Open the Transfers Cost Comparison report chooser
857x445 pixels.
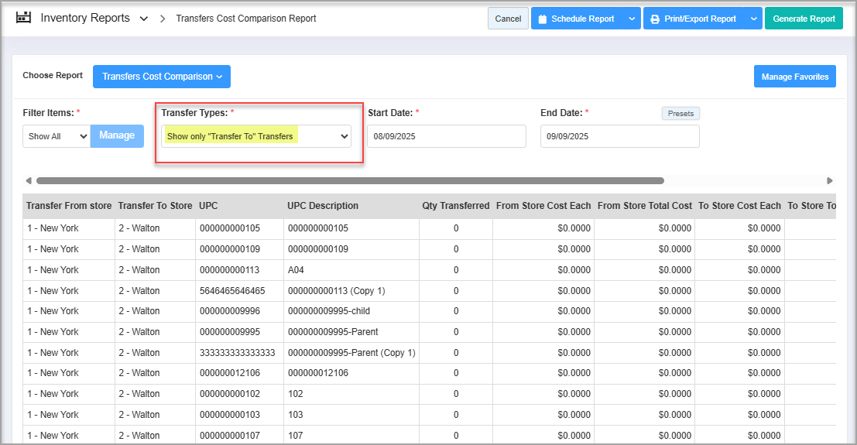coord(162,77)
